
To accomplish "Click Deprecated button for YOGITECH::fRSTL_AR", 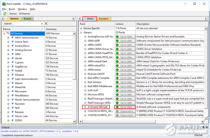I will (125, 111).
